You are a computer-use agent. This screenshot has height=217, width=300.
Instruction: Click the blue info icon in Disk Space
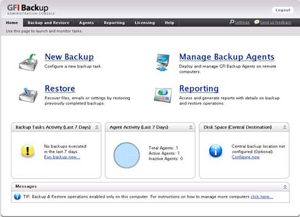(215, 151)
